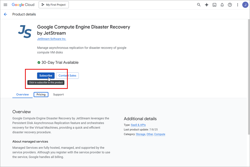Open the My First Project selector
250x167 pixels.
(x=53, y=5)
